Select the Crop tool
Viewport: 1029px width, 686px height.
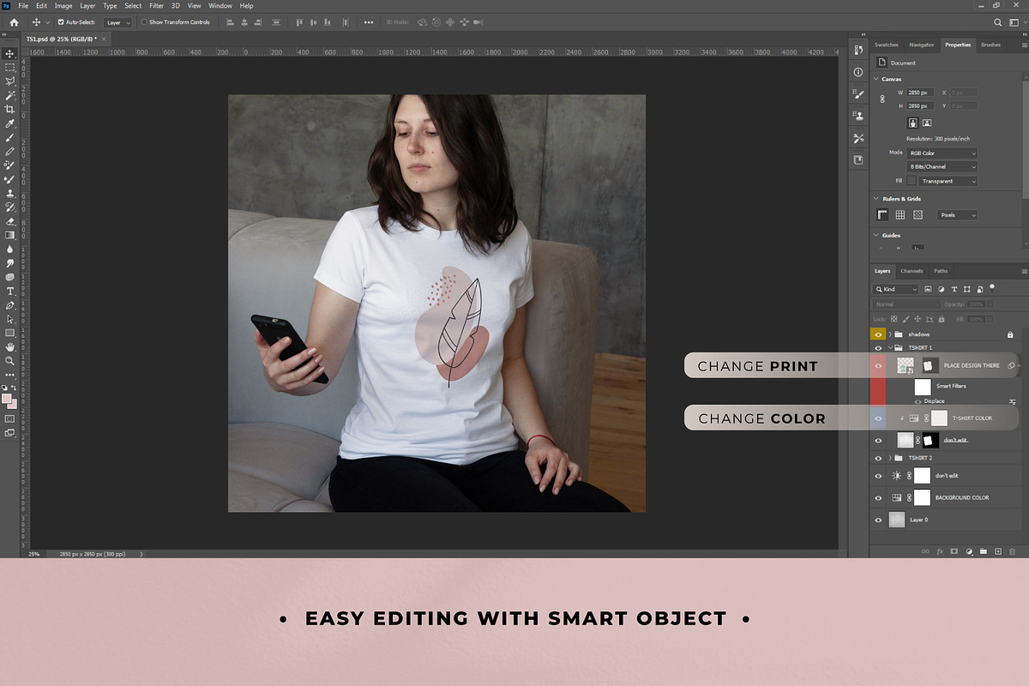point(10,109)
